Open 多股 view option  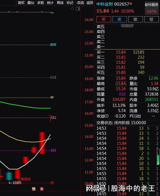[x=40, y=3]
